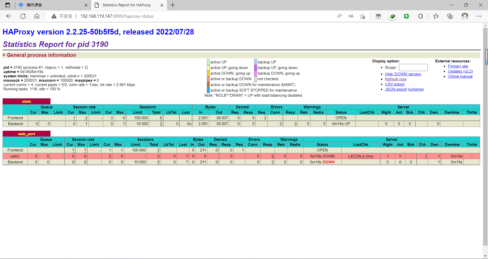Click the address bar URL
The height and width of the screenshot is (259, 488).
pyautogui.click(x=117, y=16)
